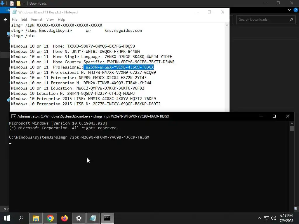
Task: Click the Home key TX9XD-98N7V line
Action: [x=73, y=46]
